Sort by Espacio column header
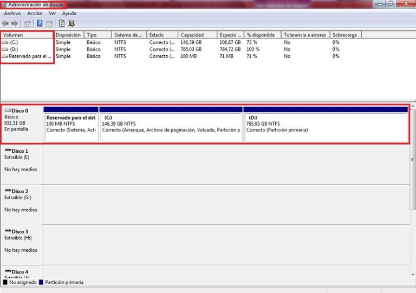 231,35
